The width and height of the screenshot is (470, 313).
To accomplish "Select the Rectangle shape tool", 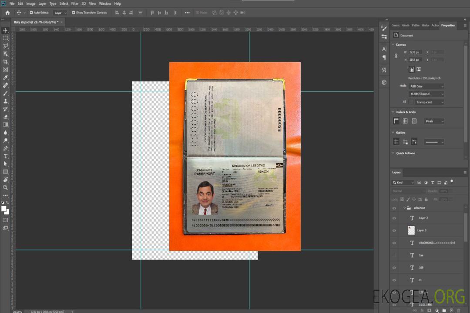I will (5, 172).
